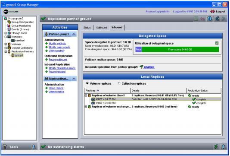Viewport: 230px width, 156px height.
Task: Select group1 replication partner in tree
Action: [x=19, y=55]
